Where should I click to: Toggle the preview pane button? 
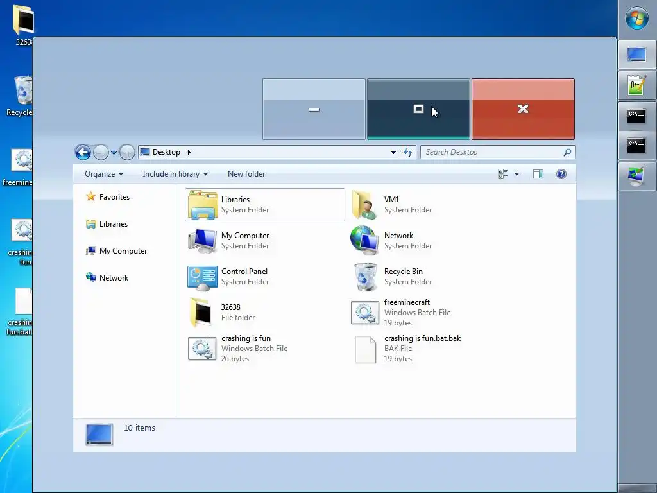coord(538,174)
